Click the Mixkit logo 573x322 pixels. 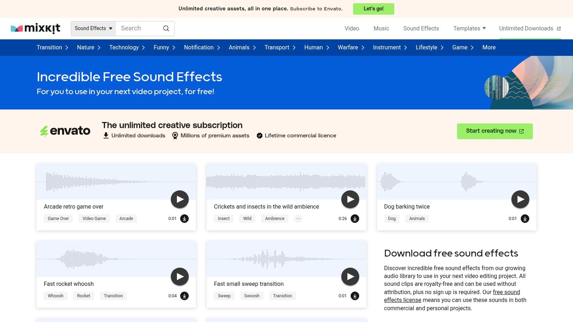pos(35,28)
